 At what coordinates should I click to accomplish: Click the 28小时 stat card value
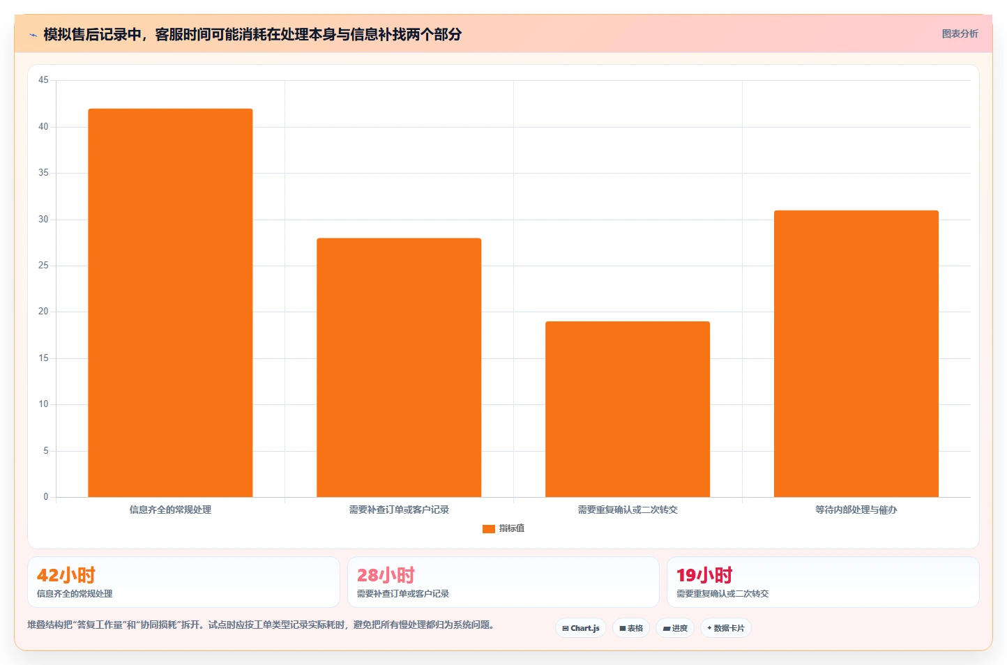386,575
